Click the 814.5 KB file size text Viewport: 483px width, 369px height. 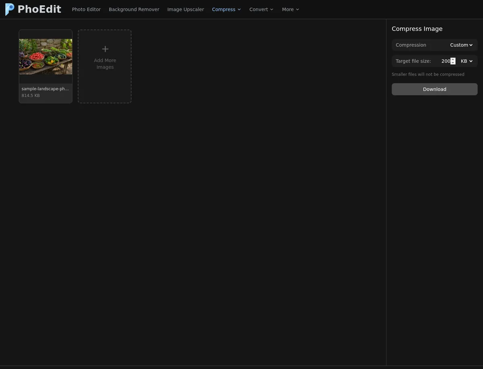click(31, 96)
